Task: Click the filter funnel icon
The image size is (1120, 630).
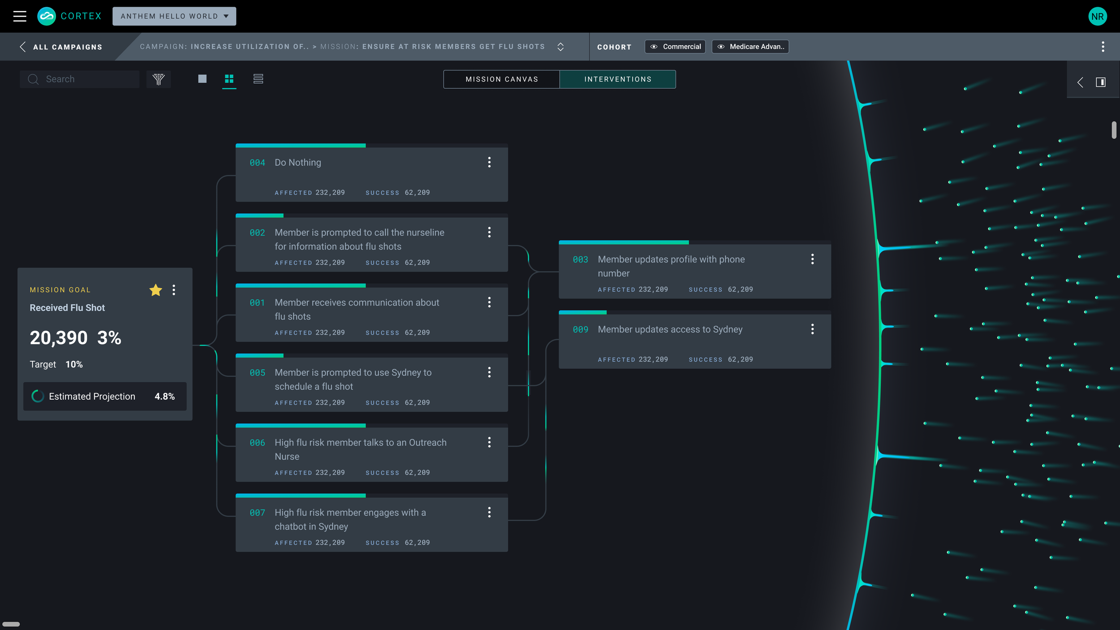Action: 159,79
